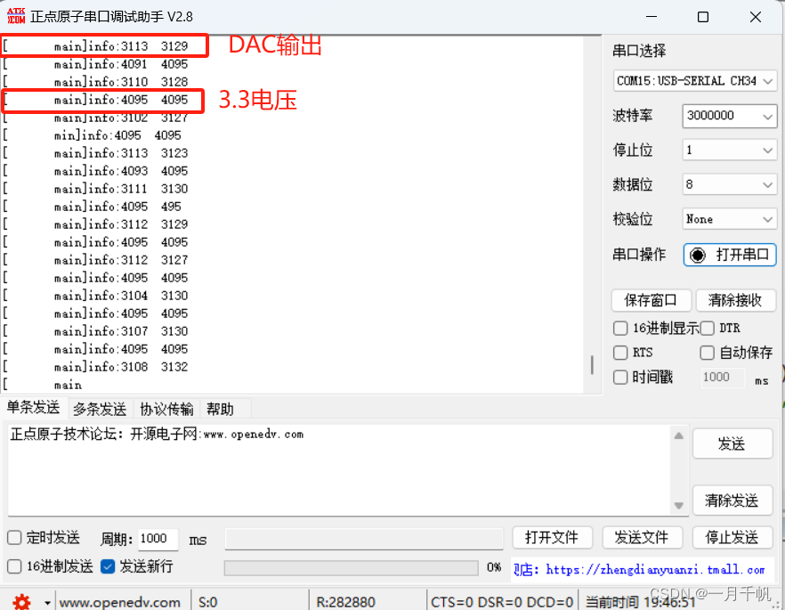
Task: Toggle the 打开串口 serial port button
Action: [x=729, y=255]
